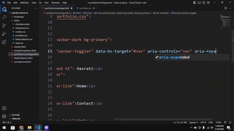Open the Help menu

coord(64,3)
